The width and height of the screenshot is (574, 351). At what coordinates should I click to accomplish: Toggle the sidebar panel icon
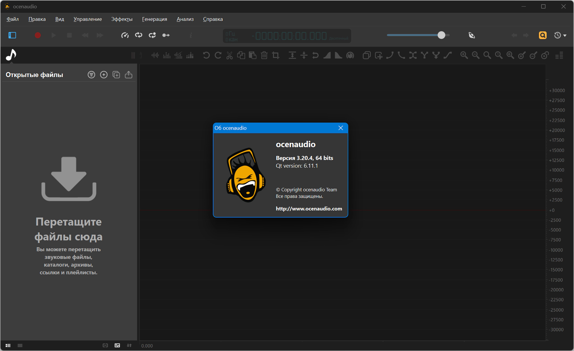[x=12, y=35]
